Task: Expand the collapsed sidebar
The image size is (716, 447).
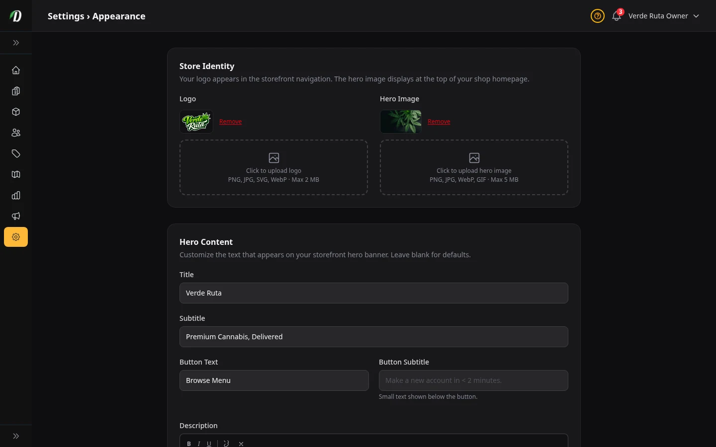Action: point(16,43)
